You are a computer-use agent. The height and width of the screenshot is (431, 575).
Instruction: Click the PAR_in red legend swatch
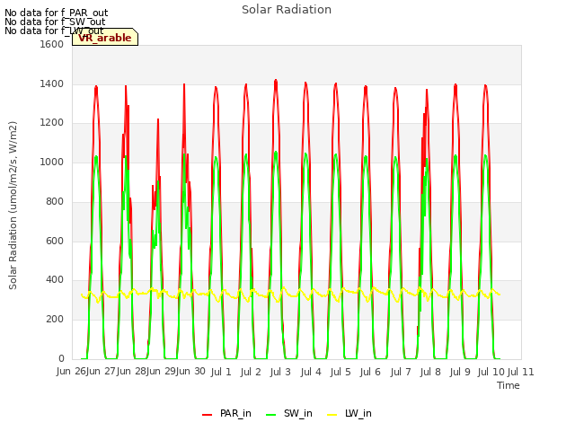[x=207, y=415]
